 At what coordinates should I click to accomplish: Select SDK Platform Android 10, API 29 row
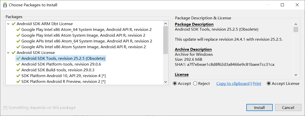63,76
